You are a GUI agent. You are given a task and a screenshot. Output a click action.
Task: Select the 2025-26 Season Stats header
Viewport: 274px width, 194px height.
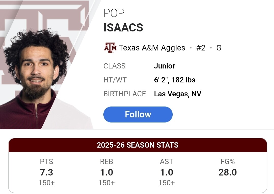pos(138,145)
